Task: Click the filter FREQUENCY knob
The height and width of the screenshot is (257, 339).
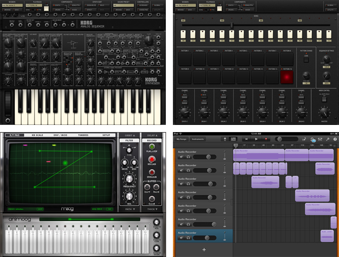Action: coord(129,179)
